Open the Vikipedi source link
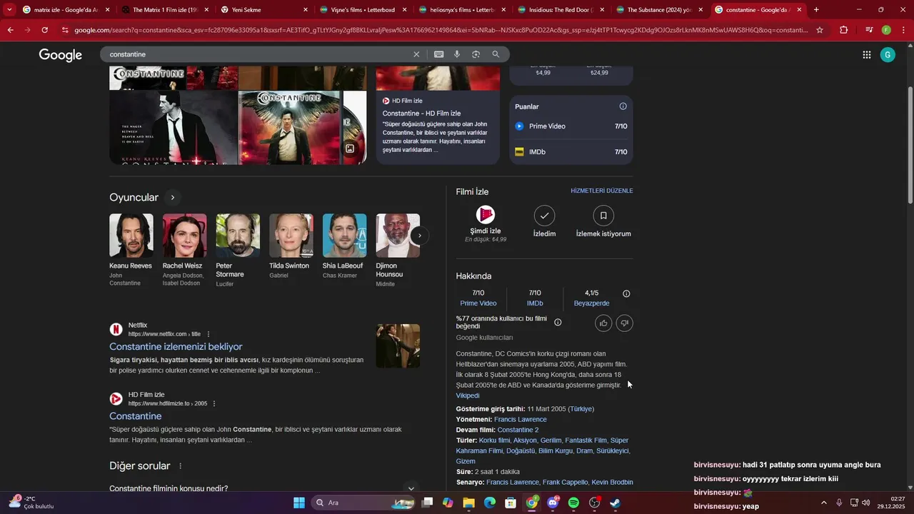The height and width of the screenshot is (514, 914). (x=468, y=395)
